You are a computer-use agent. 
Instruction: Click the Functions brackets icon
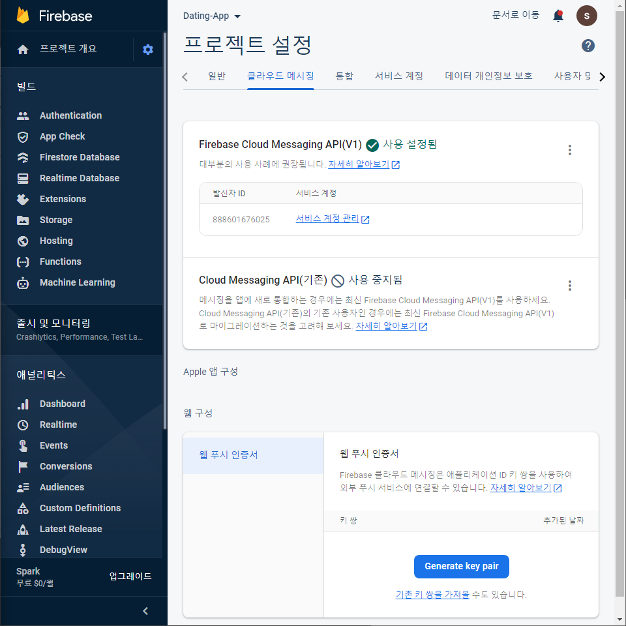coord(23,262)
